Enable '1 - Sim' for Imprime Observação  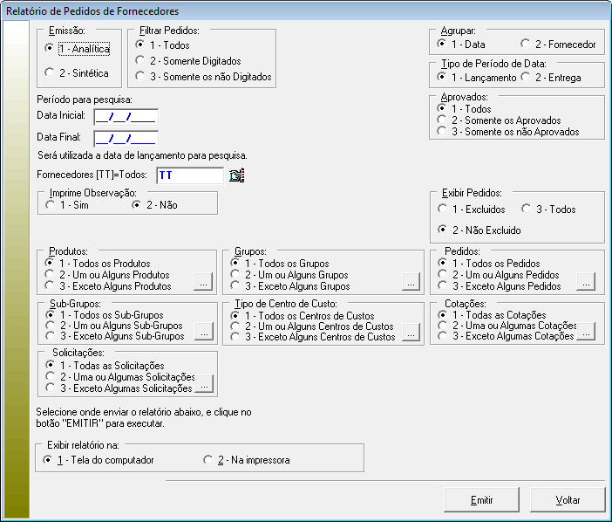[51, 204]
